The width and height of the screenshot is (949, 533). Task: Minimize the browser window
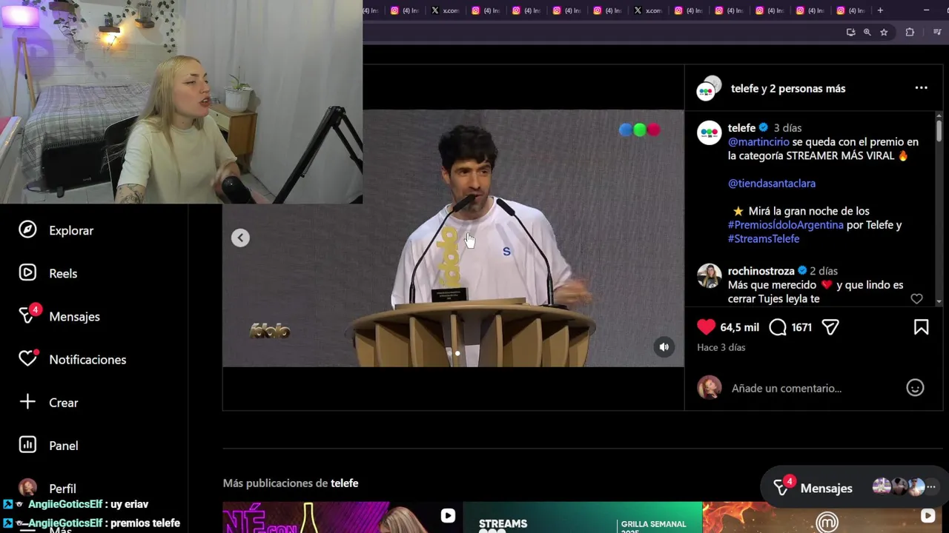click(x=926, y=10)
